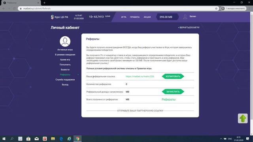Click the browser back arrow

point(4,9)
